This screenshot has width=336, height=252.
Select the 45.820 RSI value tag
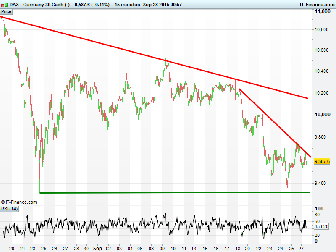(321, 226)
